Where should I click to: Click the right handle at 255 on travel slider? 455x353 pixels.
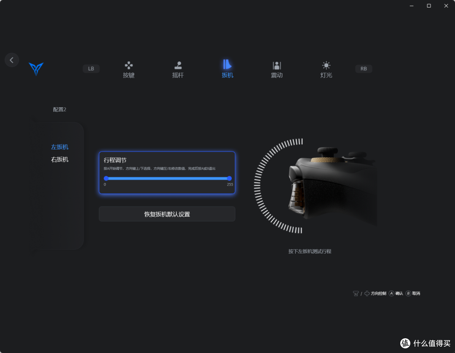coord(229,178)
